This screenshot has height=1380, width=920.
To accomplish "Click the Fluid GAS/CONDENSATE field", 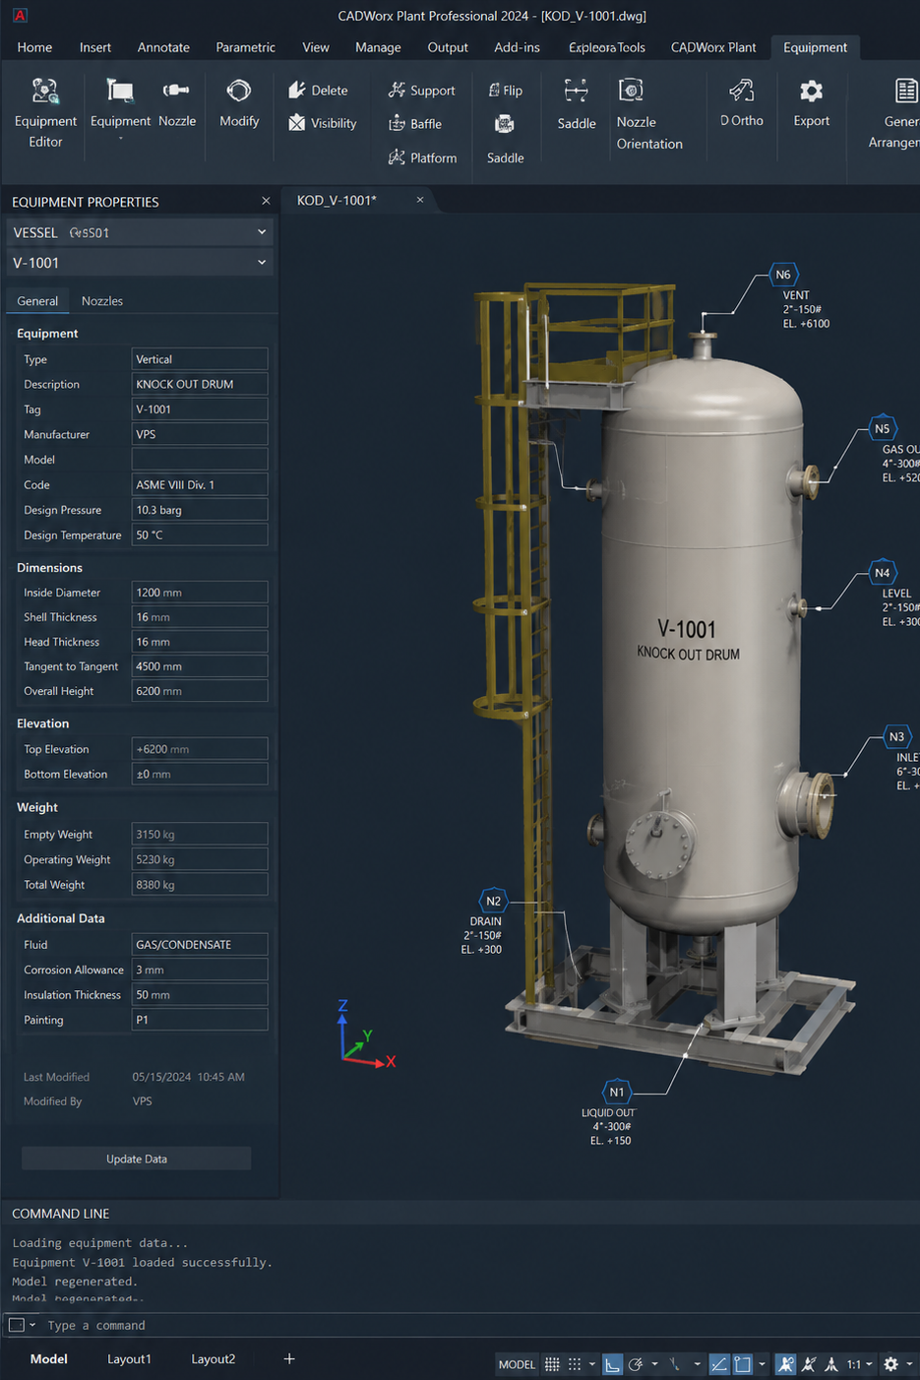I will point(200,944).
